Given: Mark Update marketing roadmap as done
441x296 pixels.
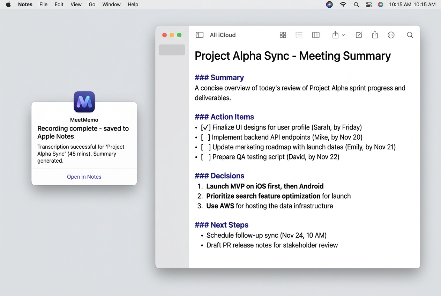Looking at the screenshot, I should [x=205, y=147].
